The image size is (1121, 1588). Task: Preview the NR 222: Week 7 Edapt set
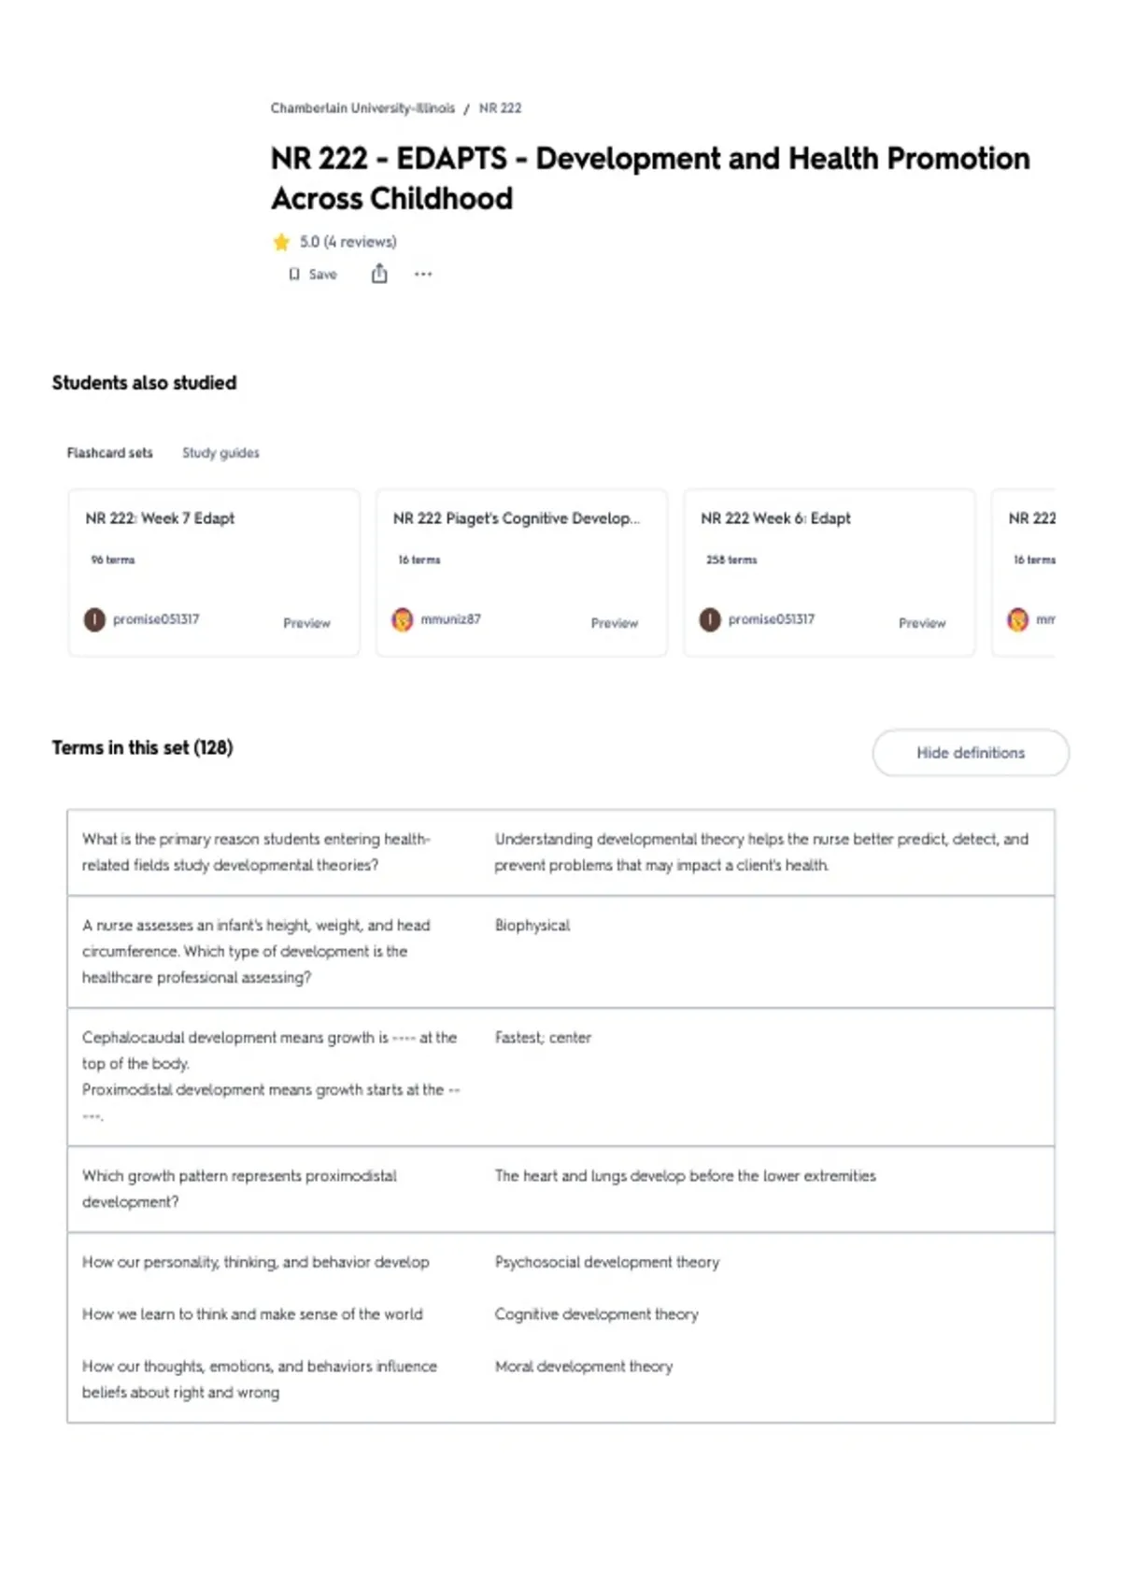306,623
